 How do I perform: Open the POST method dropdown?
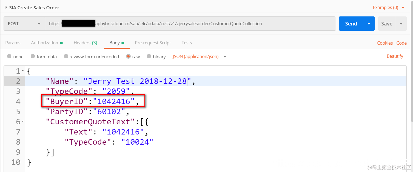click(24, 24)
